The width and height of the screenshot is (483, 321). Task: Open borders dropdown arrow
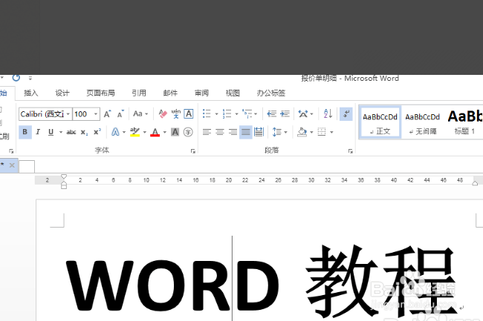[x=331, y=133]
